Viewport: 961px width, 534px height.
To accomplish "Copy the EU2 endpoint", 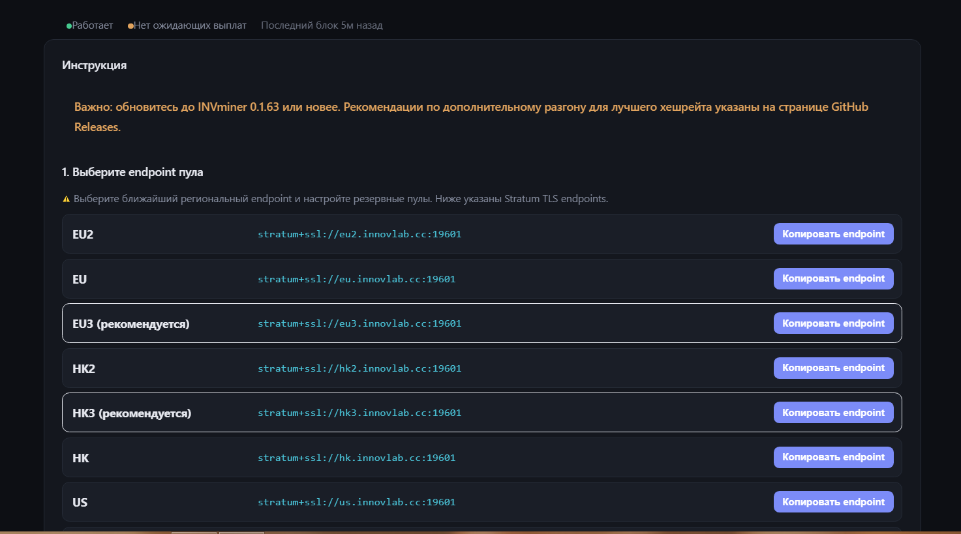I will 833,234.
